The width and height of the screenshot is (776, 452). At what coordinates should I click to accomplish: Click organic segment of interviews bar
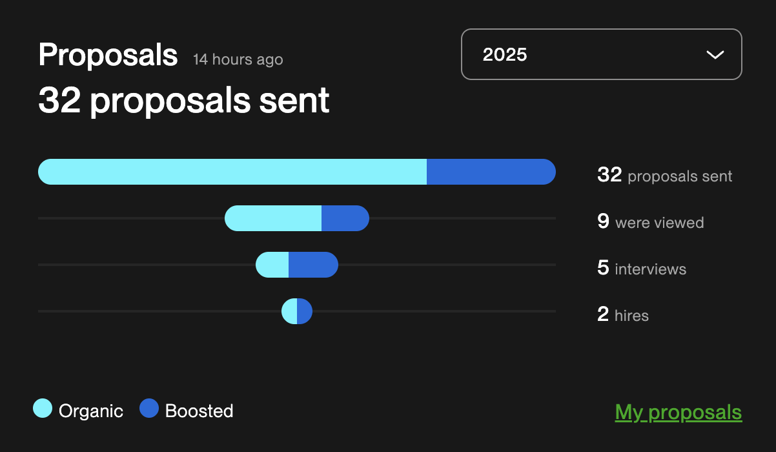272,265
